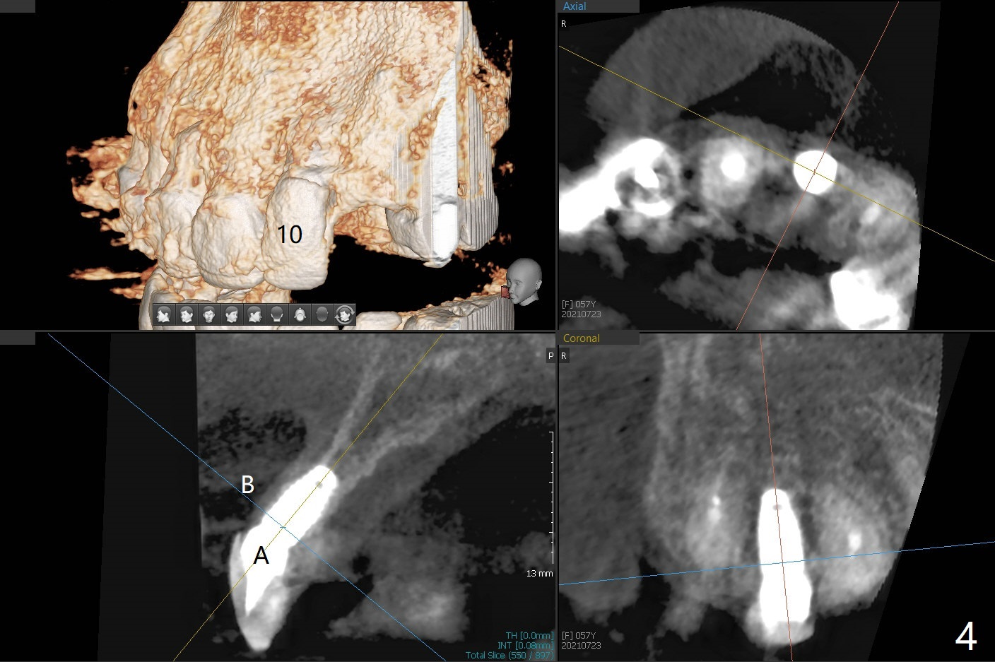Select the front-left oblique head view icon
This screenshot has width=995, height=662.
pyautogui.click(x=187, y=314)
